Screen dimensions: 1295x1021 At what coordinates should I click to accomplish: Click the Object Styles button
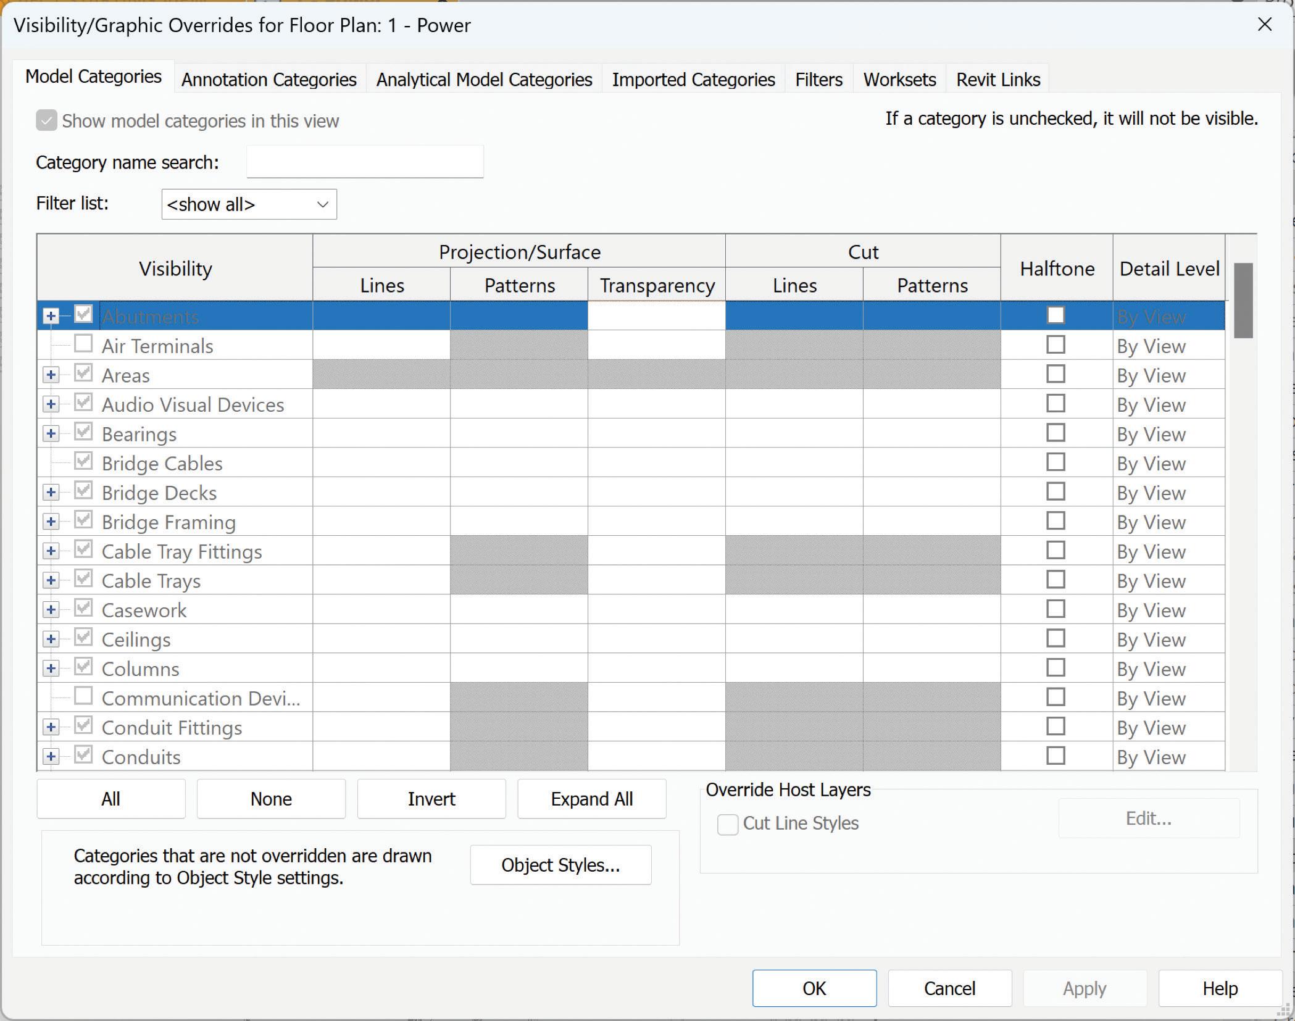point(560,865)
